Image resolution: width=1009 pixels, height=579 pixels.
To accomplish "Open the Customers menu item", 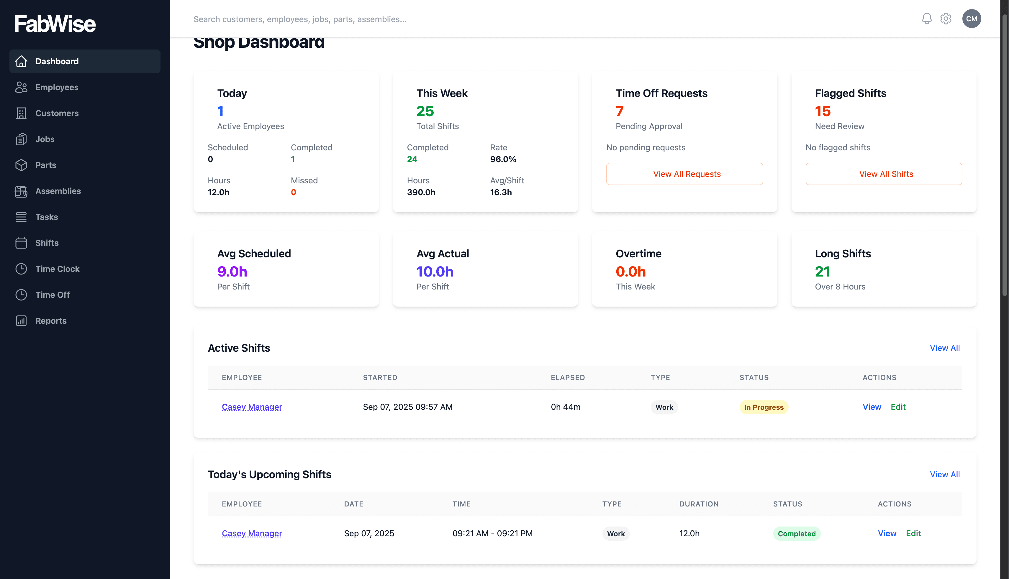I will [x=57, y=113].
